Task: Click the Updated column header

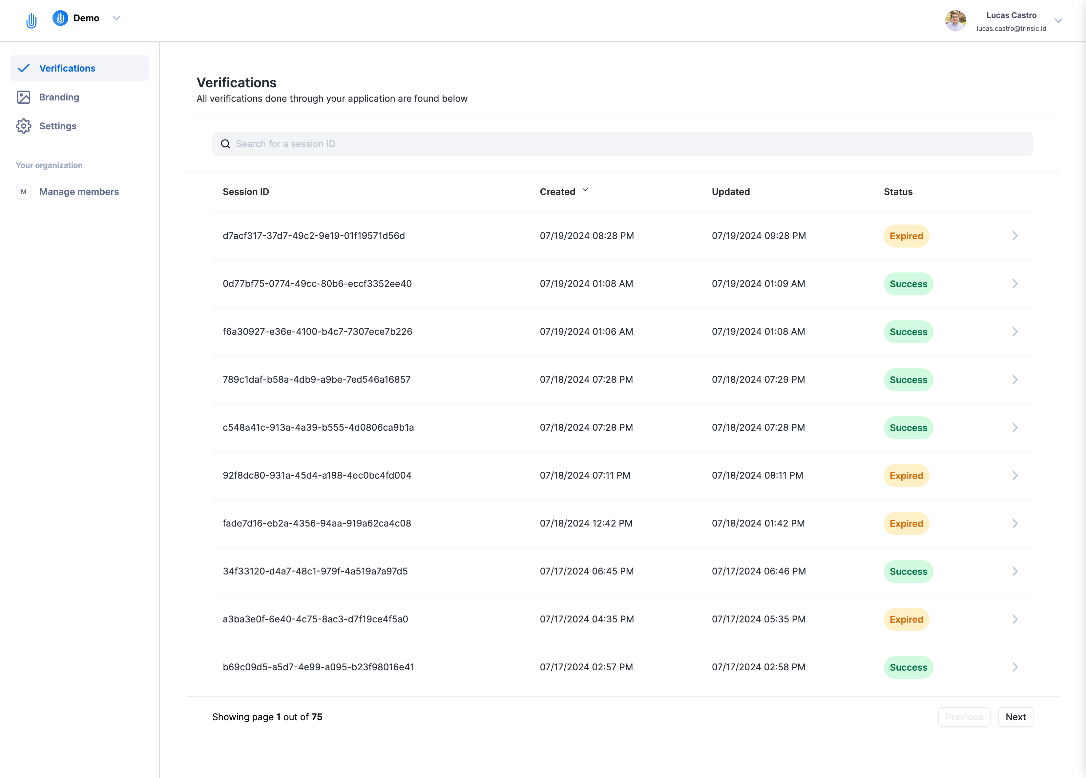Action: click(x=731, y=192)
